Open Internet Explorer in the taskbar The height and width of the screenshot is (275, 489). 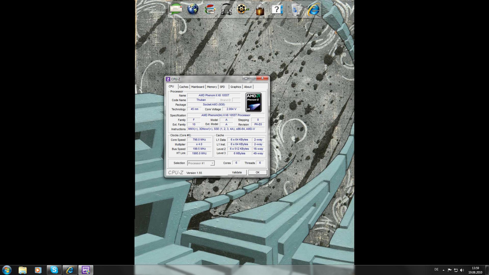70,270
